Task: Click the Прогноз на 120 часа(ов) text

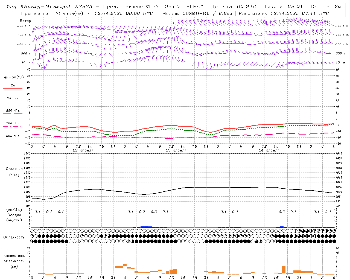Action: click(52, 13)
